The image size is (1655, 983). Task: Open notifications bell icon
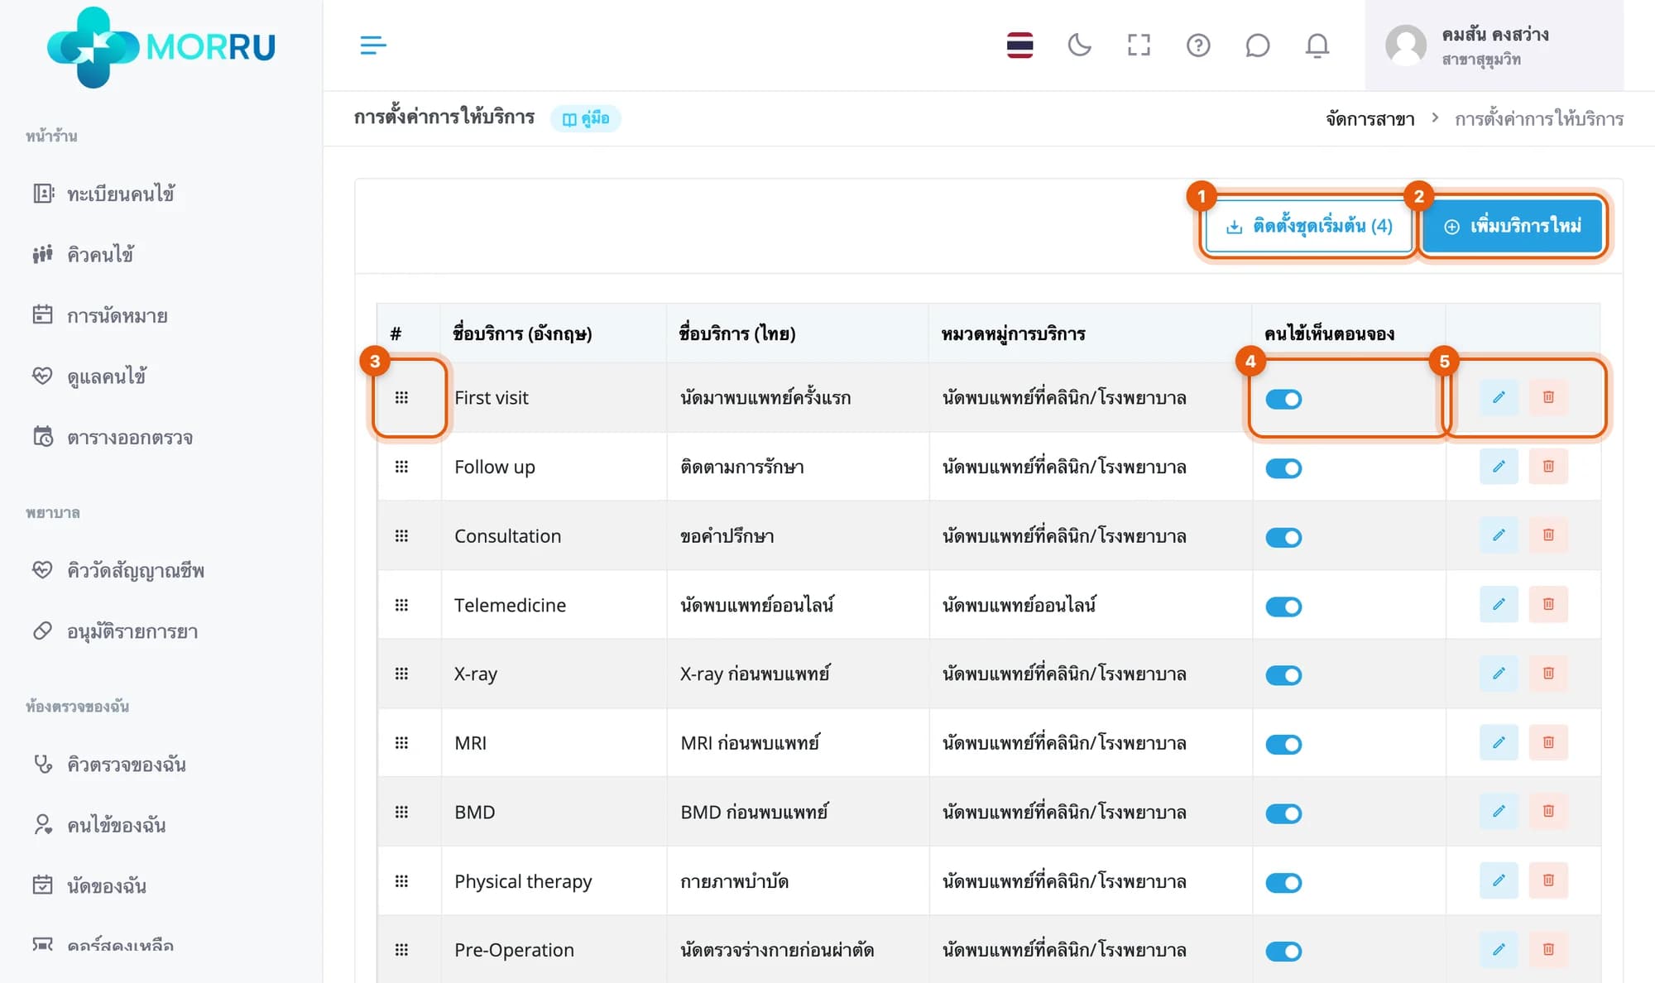(1317, 45)
